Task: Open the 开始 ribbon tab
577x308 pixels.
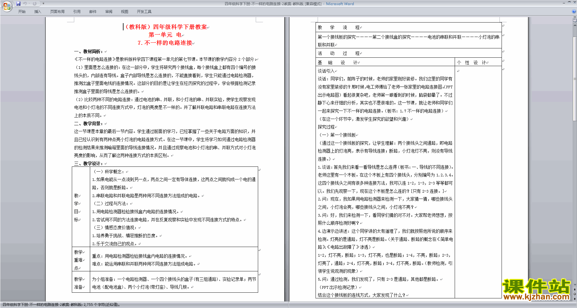Action: click(x=22, y=12)
